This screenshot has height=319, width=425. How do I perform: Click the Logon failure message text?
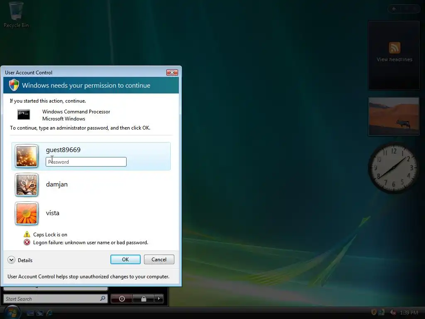[x=90, y=243]
